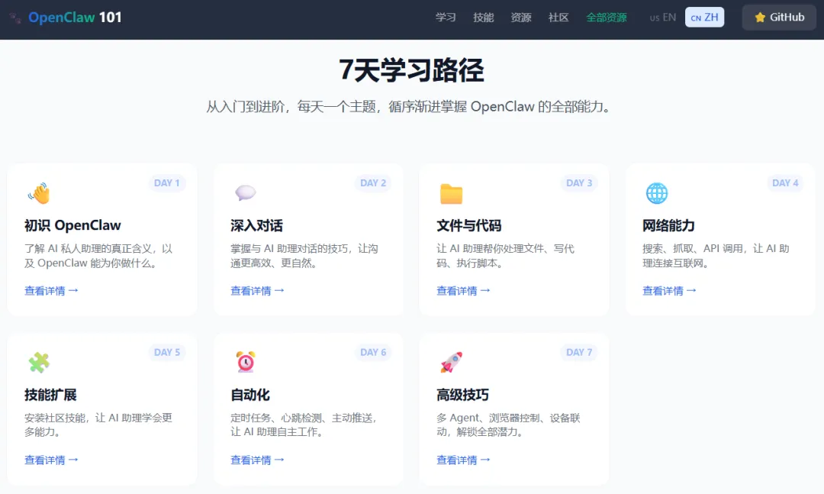This screenshot has width=824, height=494.
Task: Click the DAY 3 badge
Action: [x=579, y=183]
